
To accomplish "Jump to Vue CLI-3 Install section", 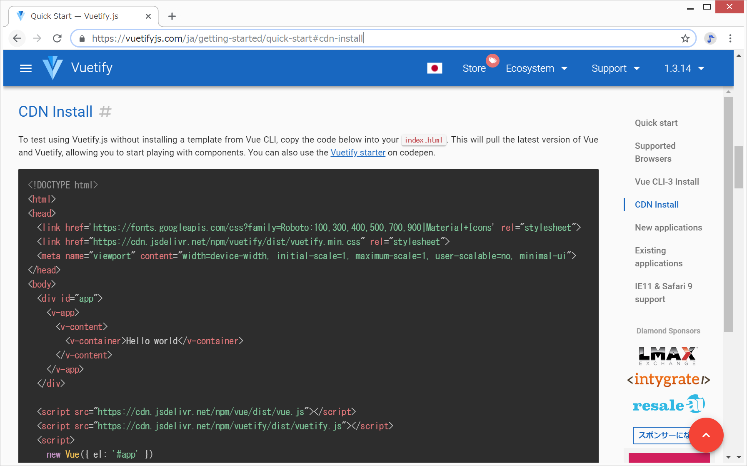I will pyautogui.click(x=667, y=182).
